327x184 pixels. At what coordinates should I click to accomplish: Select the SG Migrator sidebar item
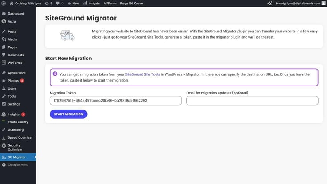point(17,157)
